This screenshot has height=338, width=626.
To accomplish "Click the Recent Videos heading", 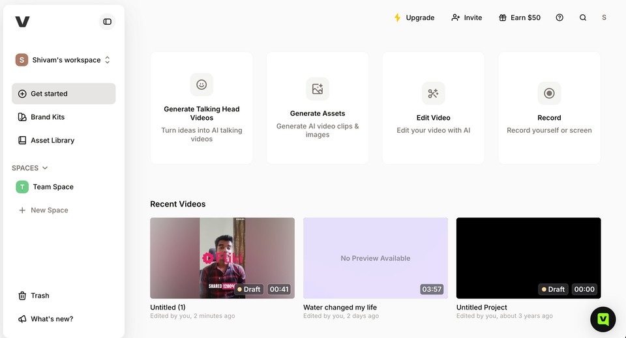I will (x=177, y=204).
